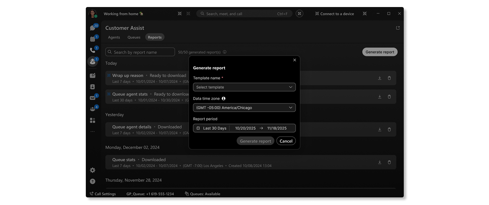Screen dimensions: 489x205
Task: Open the apps grid-plus sidebar icon
Action: (93, 120)
